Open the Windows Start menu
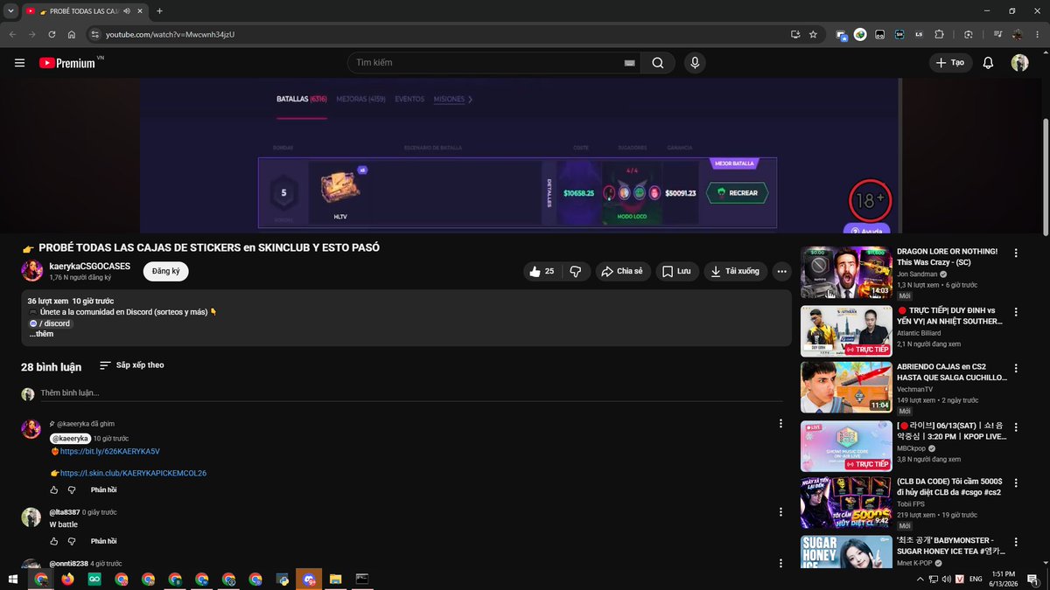This screenshot has width=1050, height=590. (x=13, y=579)
